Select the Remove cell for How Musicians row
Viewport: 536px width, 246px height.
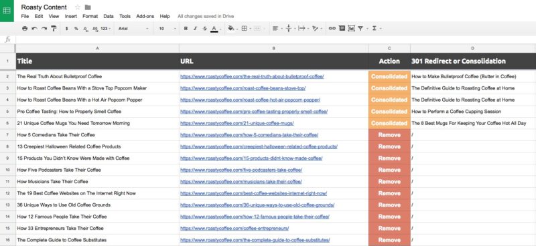[x=389, y=182]
